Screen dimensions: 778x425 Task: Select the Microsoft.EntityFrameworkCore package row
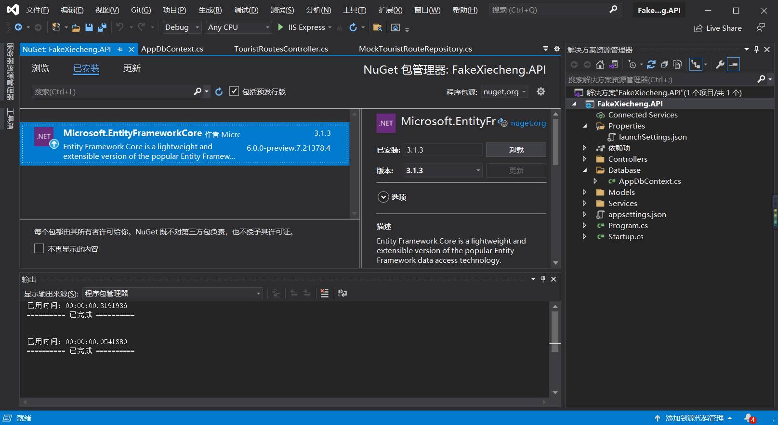coord(185,144)
